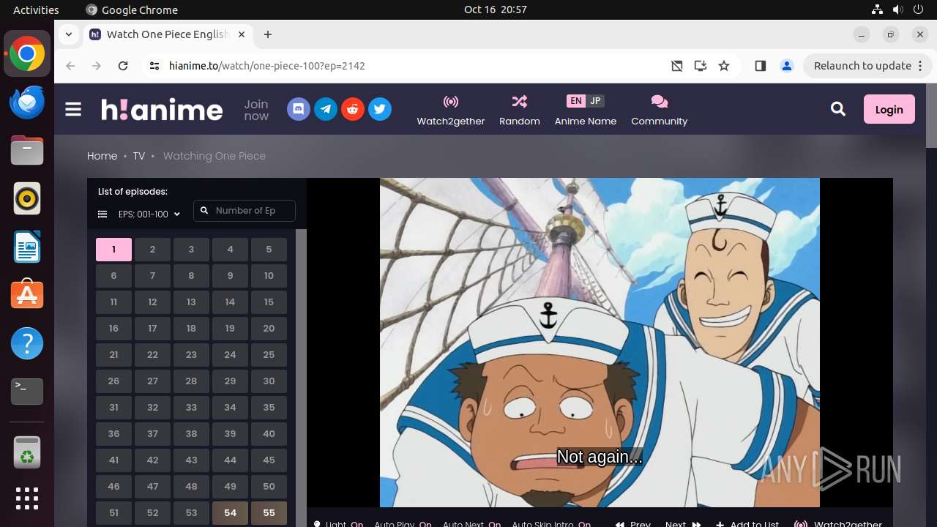Viewport: 937px width, 527px height.
Task: Pick a Random anime
Action: point(520,111)
